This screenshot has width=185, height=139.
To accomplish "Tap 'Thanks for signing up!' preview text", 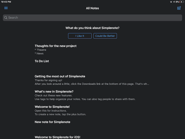I will 48,80.
